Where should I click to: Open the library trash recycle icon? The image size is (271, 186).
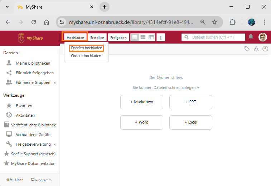256,49
